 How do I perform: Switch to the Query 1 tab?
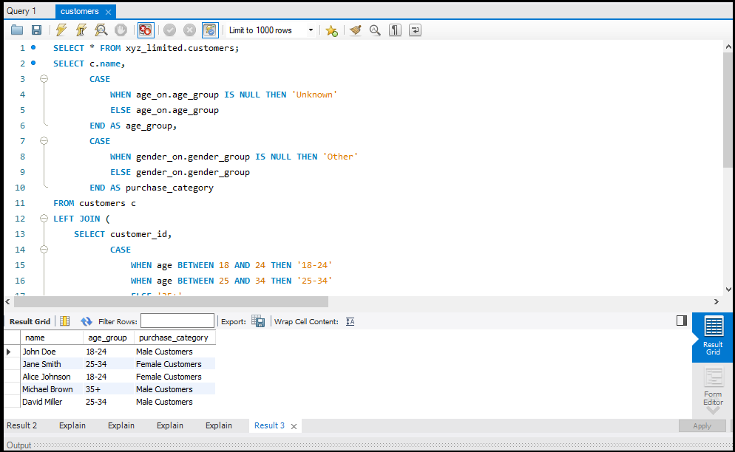tap(22, 11)
